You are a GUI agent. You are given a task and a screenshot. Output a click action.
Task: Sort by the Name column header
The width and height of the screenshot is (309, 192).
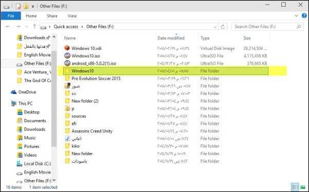click(x=70, y=38)
